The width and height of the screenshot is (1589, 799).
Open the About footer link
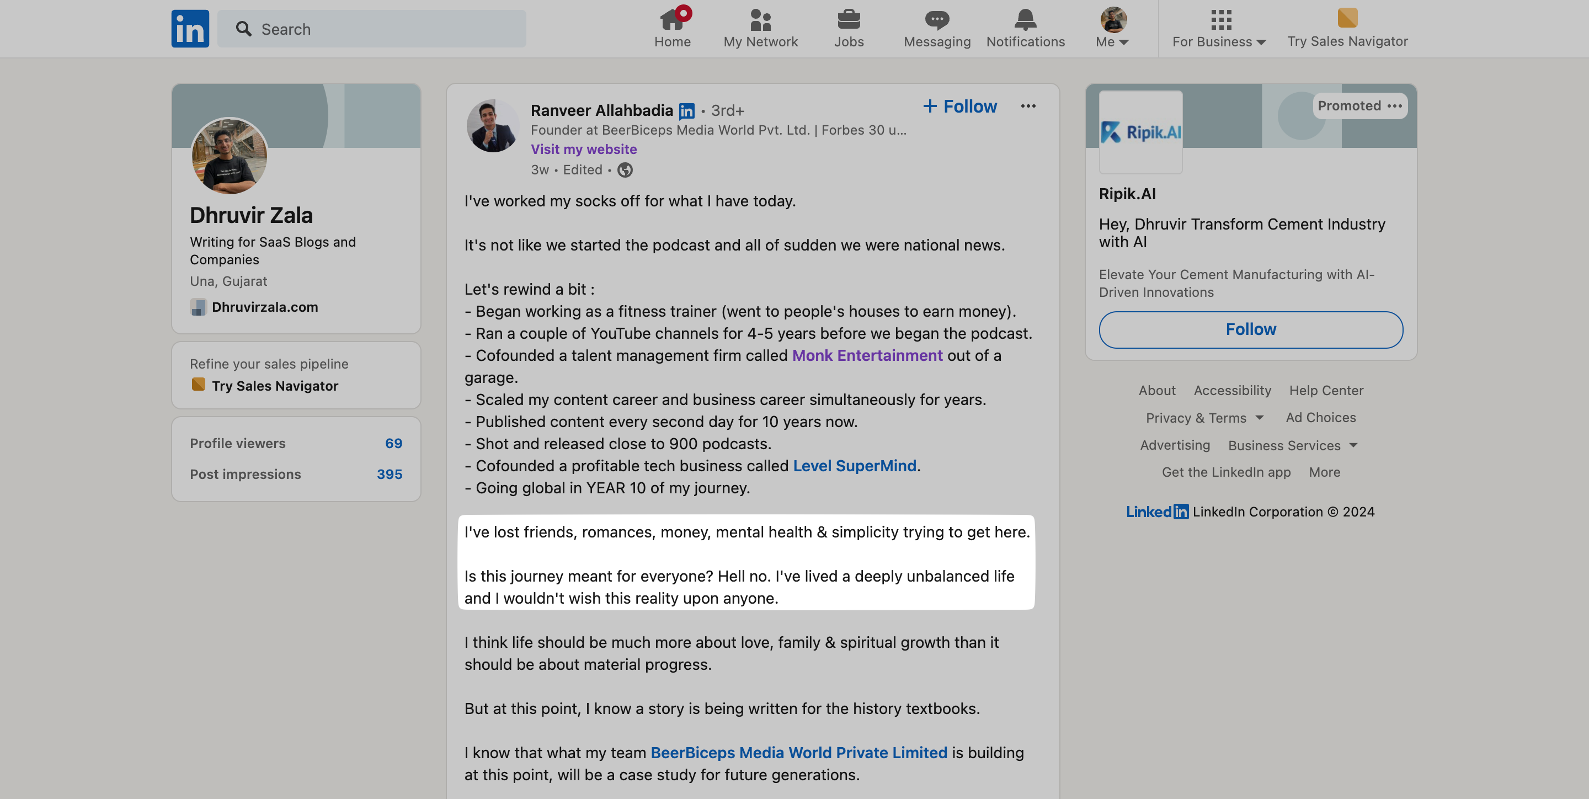(1156, 391)
